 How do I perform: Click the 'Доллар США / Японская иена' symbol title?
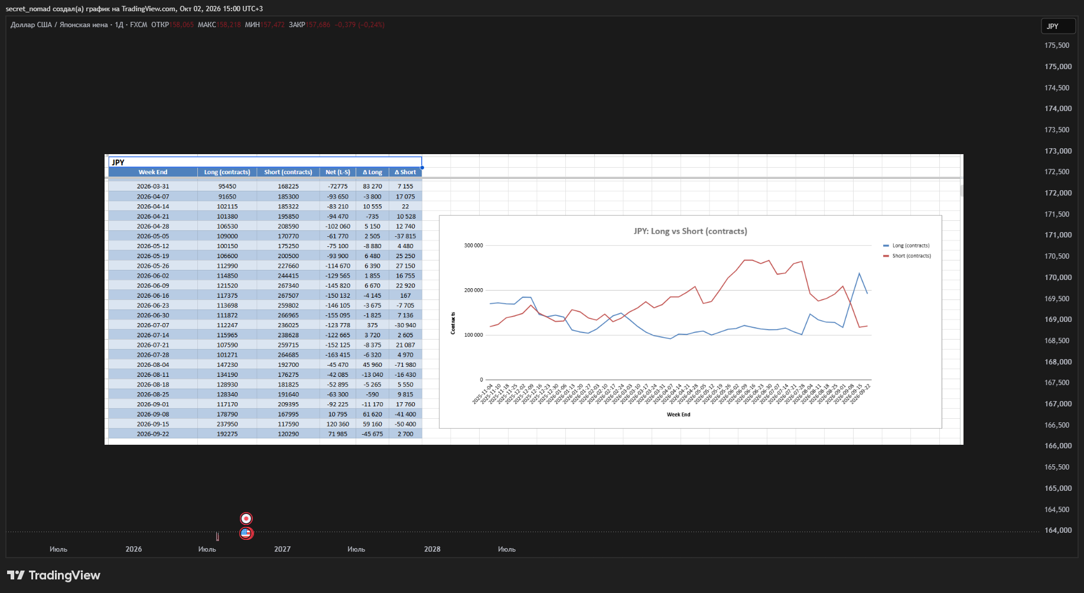pyautogui.click(x=59, y=25)
